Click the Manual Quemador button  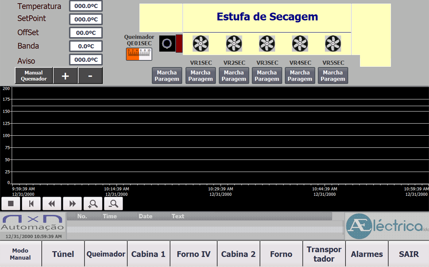click(x=34, y=76)
